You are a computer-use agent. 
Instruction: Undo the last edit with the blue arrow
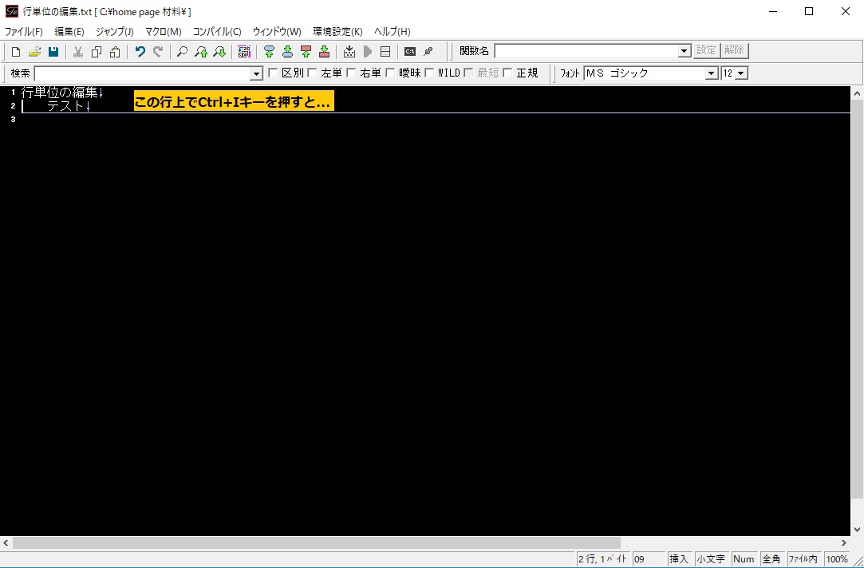pyautogui.click(x=140, y=52)
